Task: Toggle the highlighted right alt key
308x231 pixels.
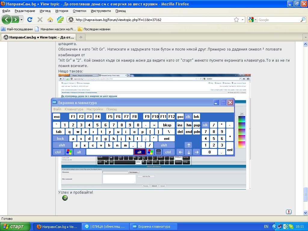Action: coord(140,152)
